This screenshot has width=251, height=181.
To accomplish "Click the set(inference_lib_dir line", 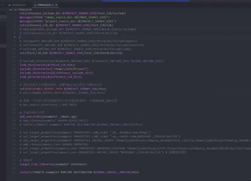I will click(x=66, y=25).
